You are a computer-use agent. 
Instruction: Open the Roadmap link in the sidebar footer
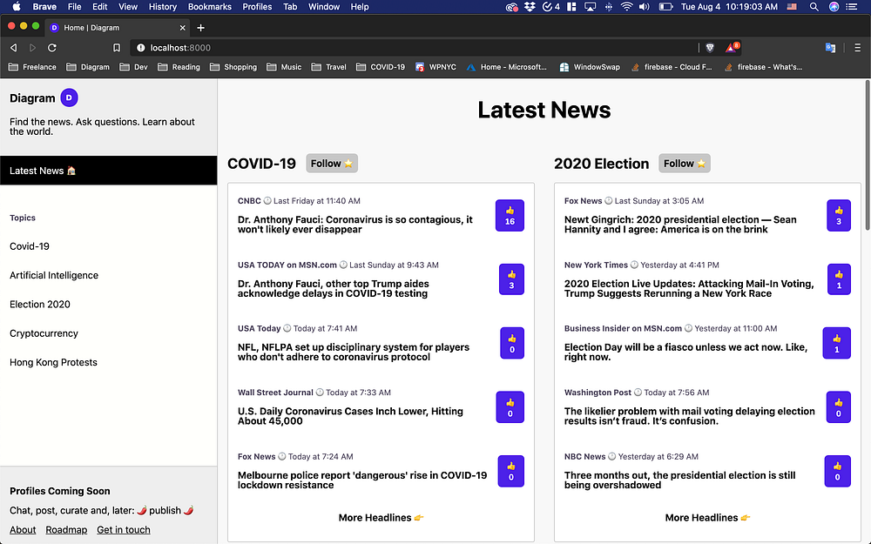(66, 529)
